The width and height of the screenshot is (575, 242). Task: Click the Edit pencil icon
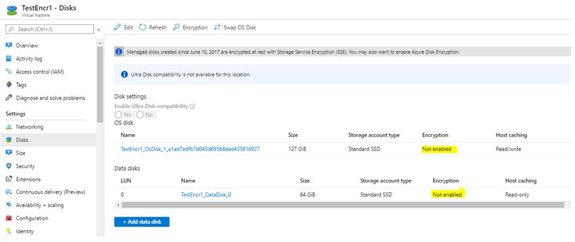pos(117,27)
